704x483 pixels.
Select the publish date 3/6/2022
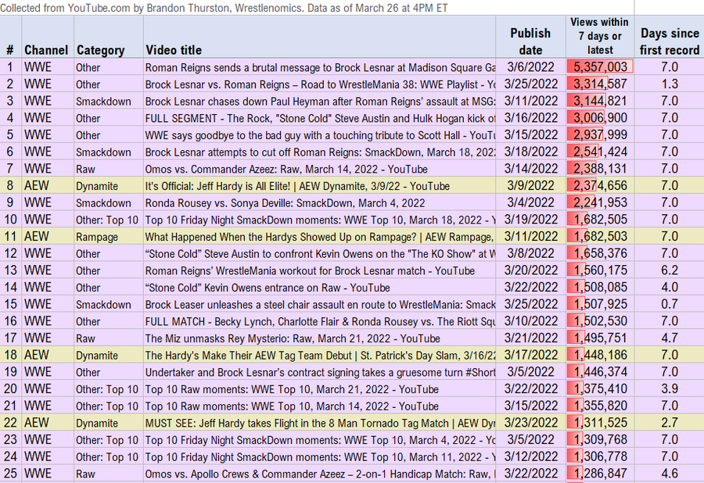click(x=530, y=67)
